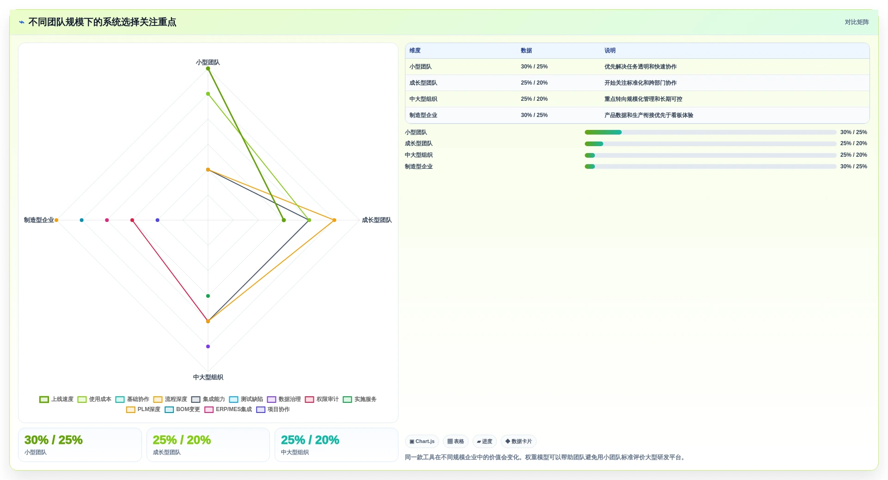Click the 成长型团队 progress bar
The image size is (888, 480).
pos(710,144)
